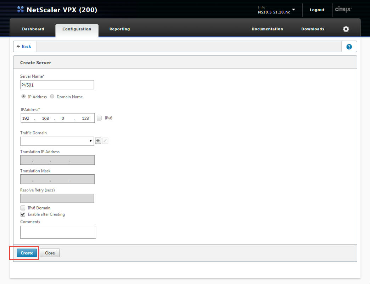The height and width of the screenshot is (284, 370).
Task: Click the NetScaler logo icon
Action: pyautogui.click(x=21, y=10)
